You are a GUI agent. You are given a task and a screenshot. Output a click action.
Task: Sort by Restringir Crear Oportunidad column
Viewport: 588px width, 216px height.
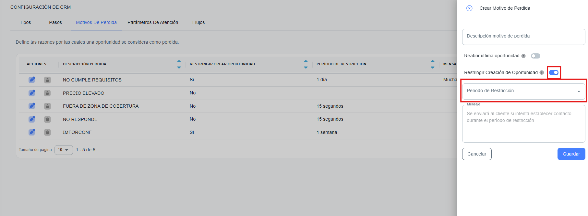306,64
